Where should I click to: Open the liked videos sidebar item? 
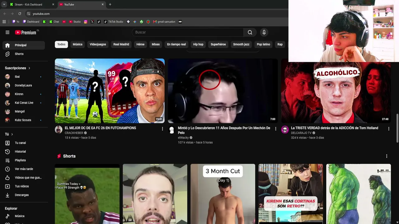24,178
